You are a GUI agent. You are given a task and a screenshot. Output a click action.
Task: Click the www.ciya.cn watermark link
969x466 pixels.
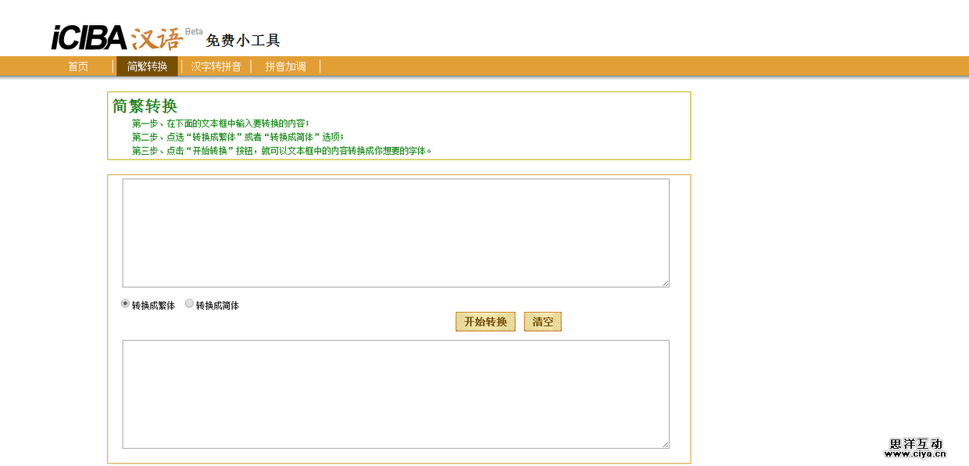(x=916, y=452)
